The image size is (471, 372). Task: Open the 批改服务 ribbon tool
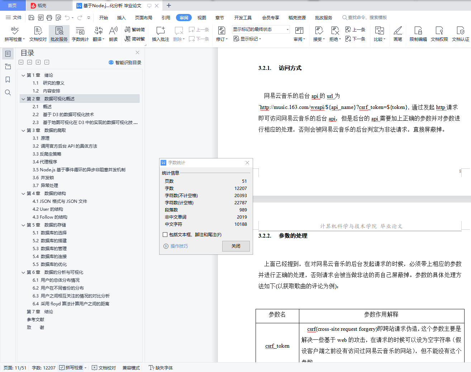(x=59, y=34)
